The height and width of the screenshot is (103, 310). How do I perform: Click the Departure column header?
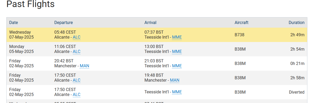coord(63,23)
